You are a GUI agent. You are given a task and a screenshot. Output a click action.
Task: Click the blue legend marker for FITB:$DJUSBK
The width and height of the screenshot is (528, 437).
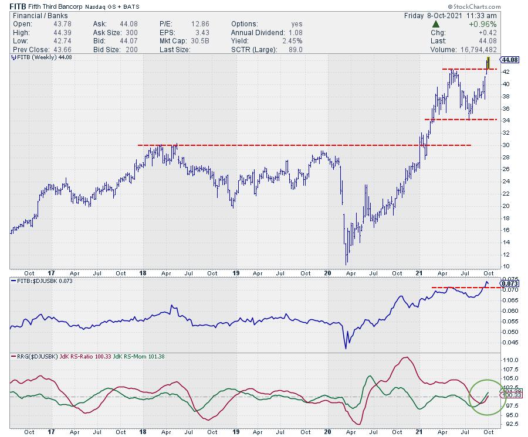pyautogui.click(x=14, y=281)
